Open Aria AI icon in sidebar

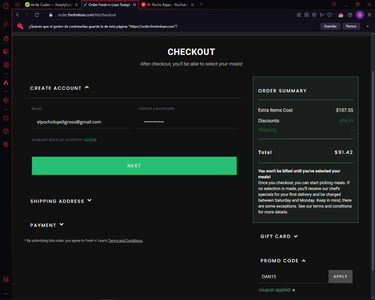point(6,82)
